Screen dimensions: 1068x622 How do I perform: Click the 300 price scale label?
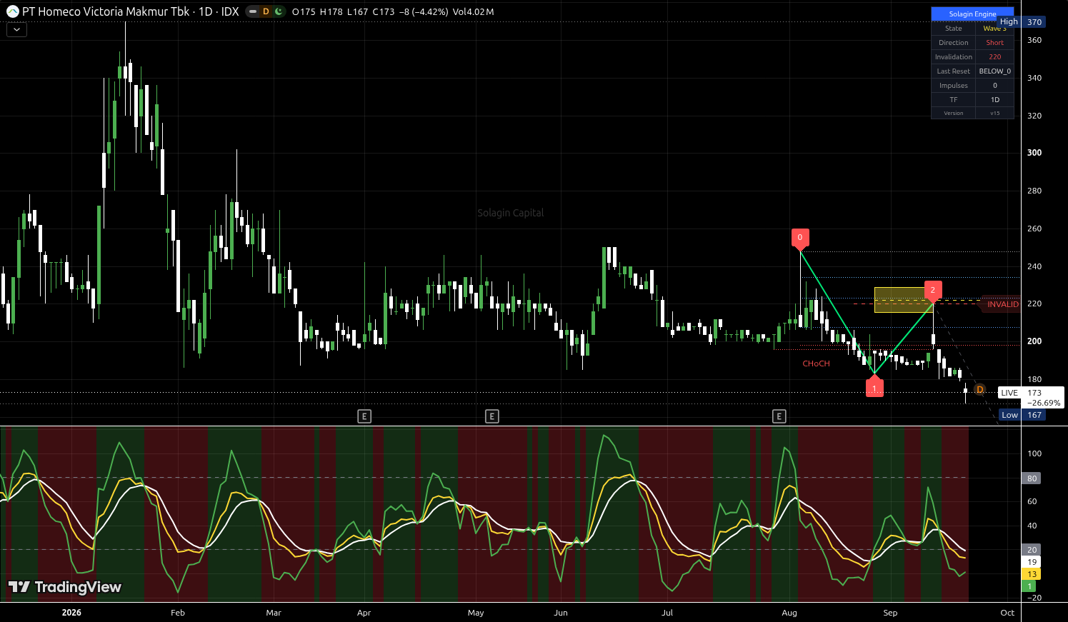(x=1034, y=153)
